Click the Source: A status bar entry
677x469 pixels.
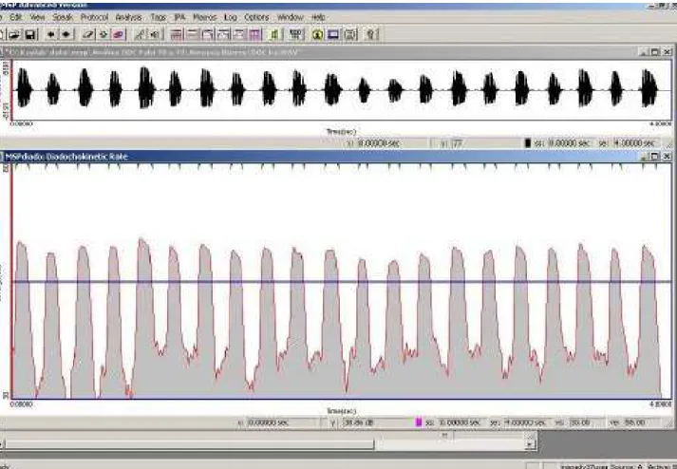coord(627,466)
